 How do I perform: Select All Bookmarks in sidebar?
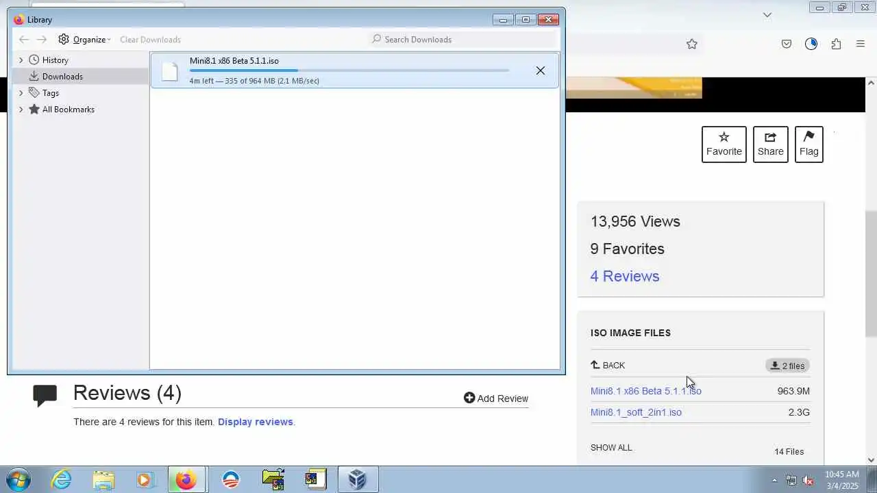point(68,110)
